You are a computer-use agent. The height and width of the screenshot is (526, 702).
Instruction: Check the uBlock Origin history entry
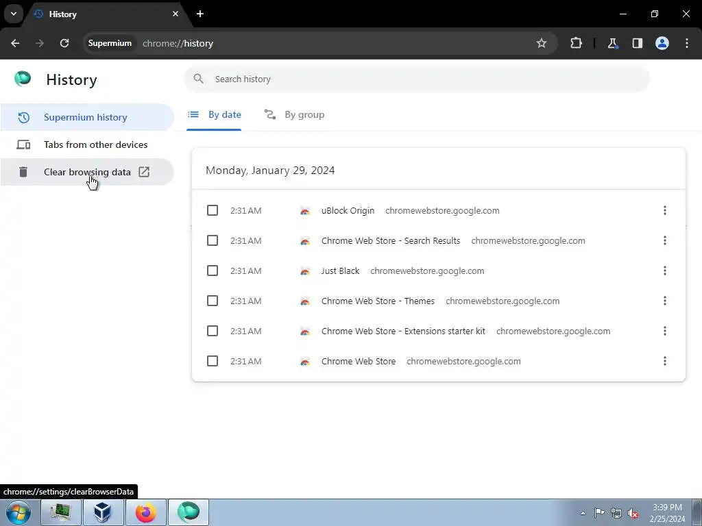(213, 210)
